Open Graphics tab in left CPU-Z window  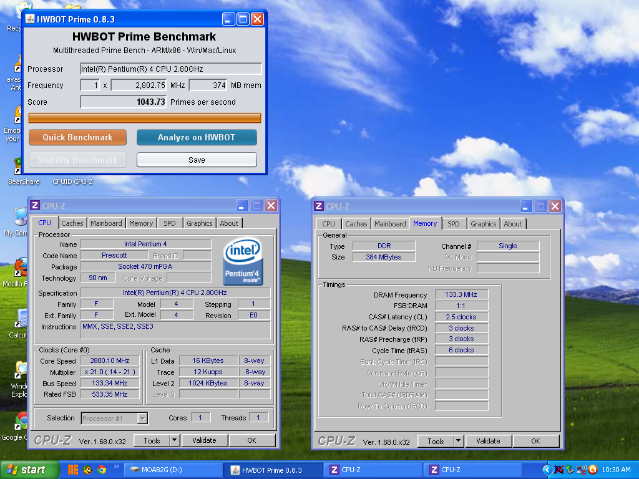(199, 223)
